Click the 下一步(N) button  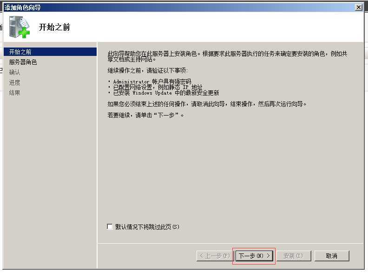(x=254, y=256)
